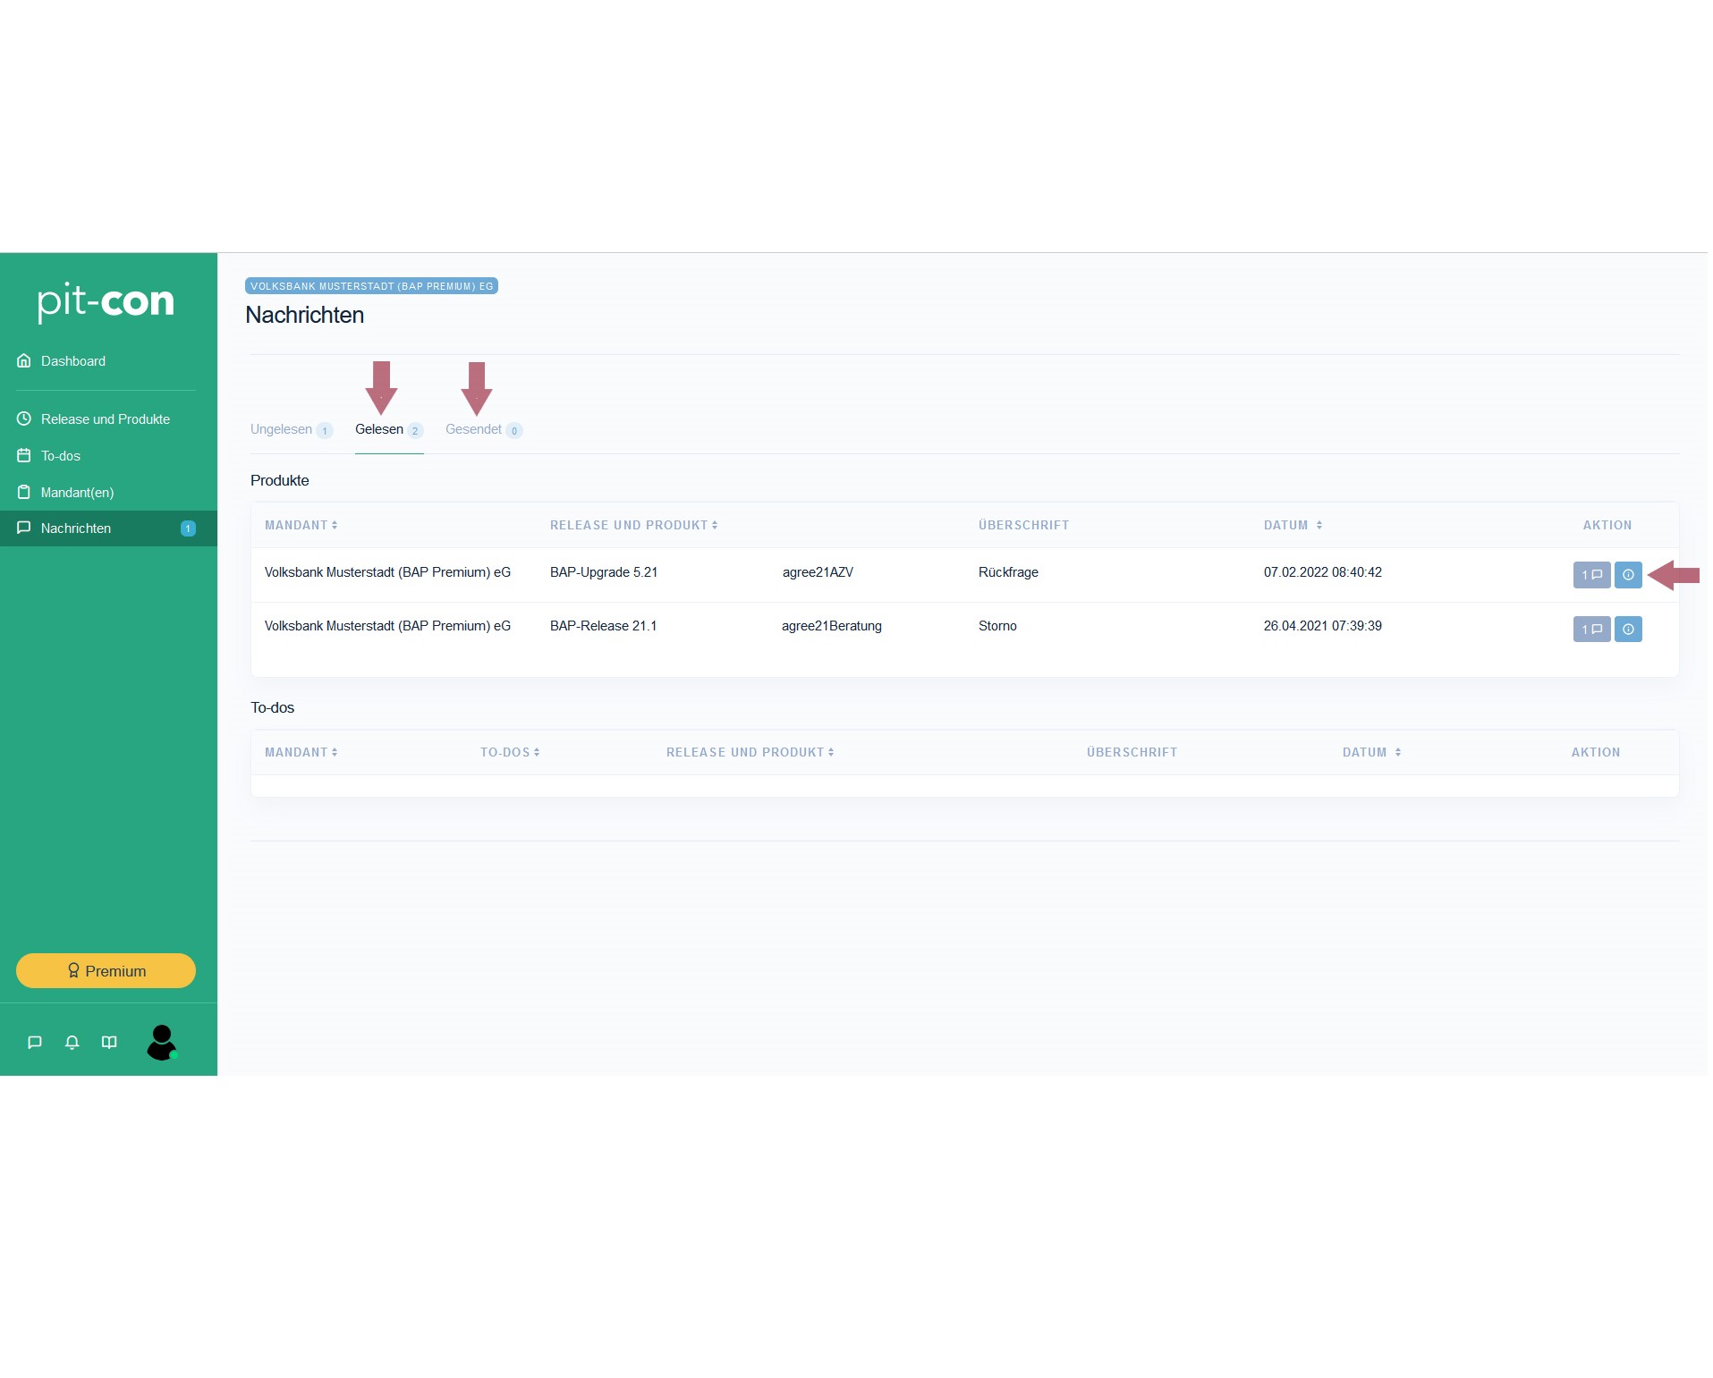Open the user profile avatar
1713x1378 pixels.
(162, 1043)
